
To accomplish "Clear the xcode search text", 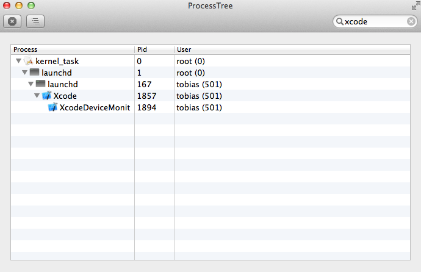I will click(x=411, y=21).
